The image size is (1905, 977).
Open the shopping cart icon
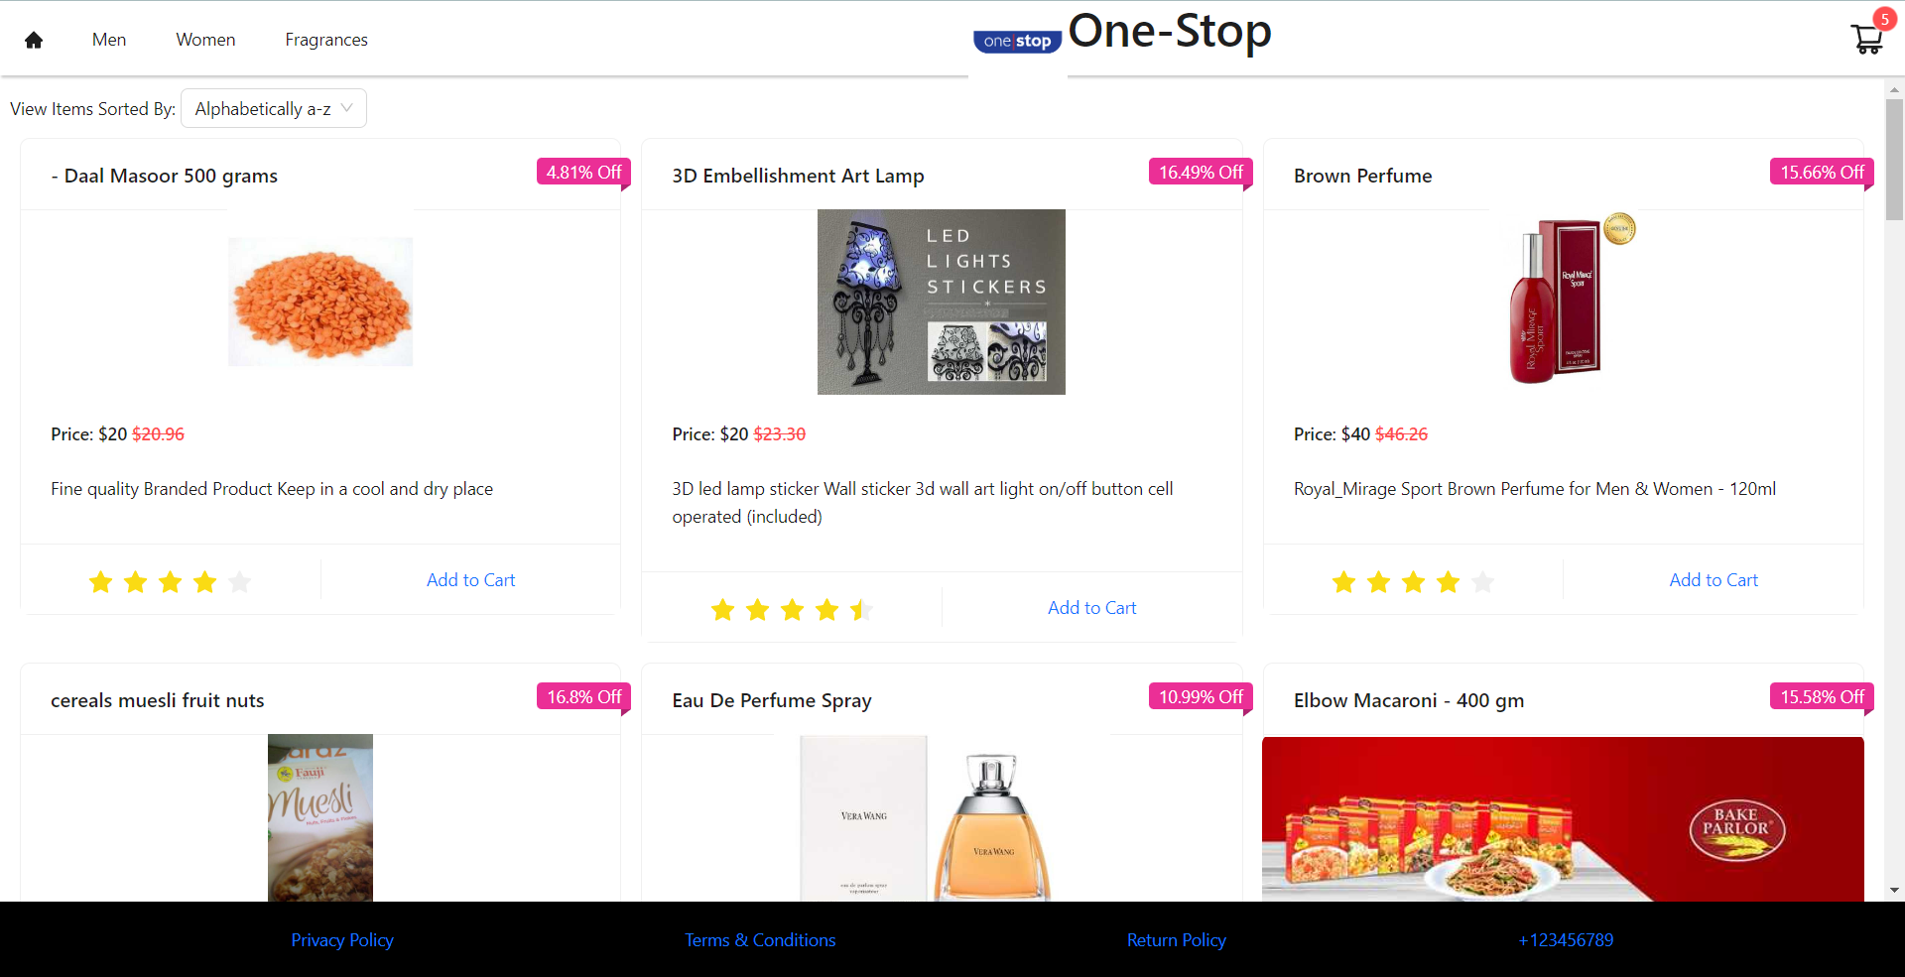(1866, 40)
